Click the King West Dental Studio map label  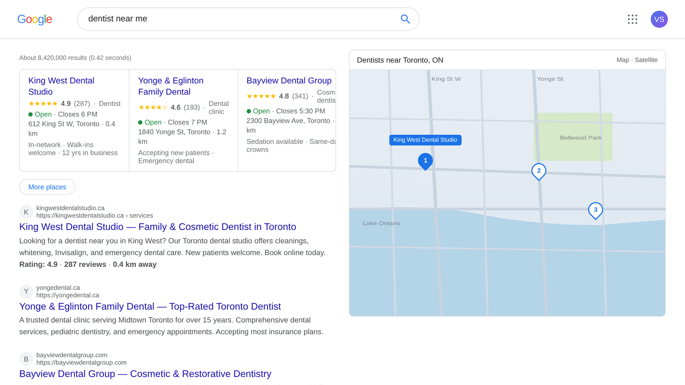coord(425,140)
